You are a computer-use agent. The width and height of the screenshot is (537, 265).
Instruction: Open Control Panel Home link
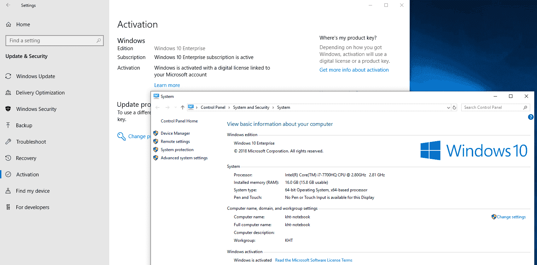point(179,121)
